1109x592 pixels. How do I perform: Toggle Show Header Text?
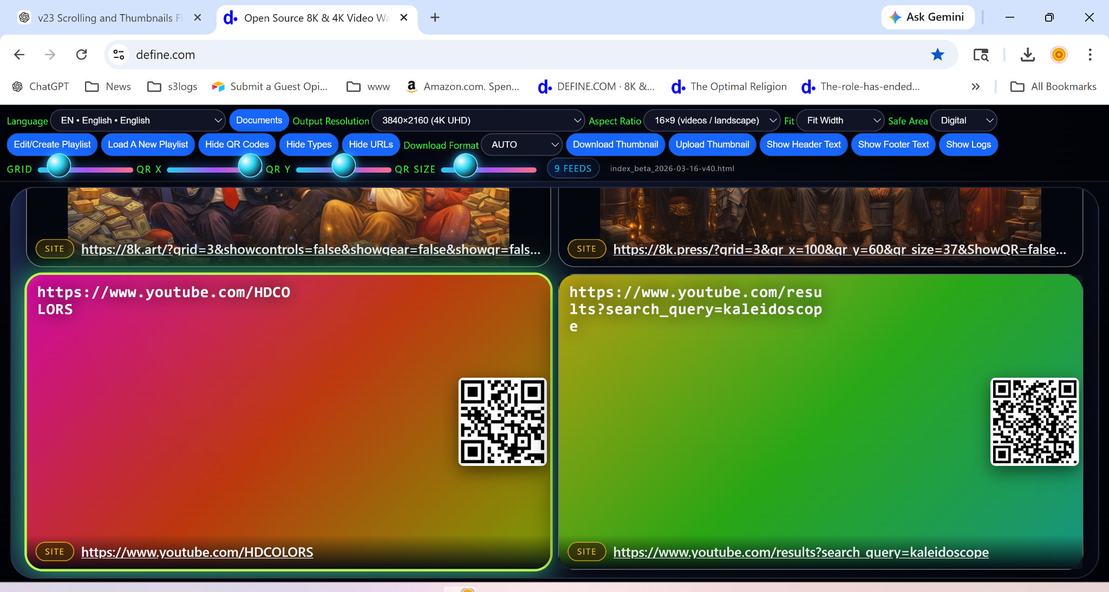tap(804, 144)
